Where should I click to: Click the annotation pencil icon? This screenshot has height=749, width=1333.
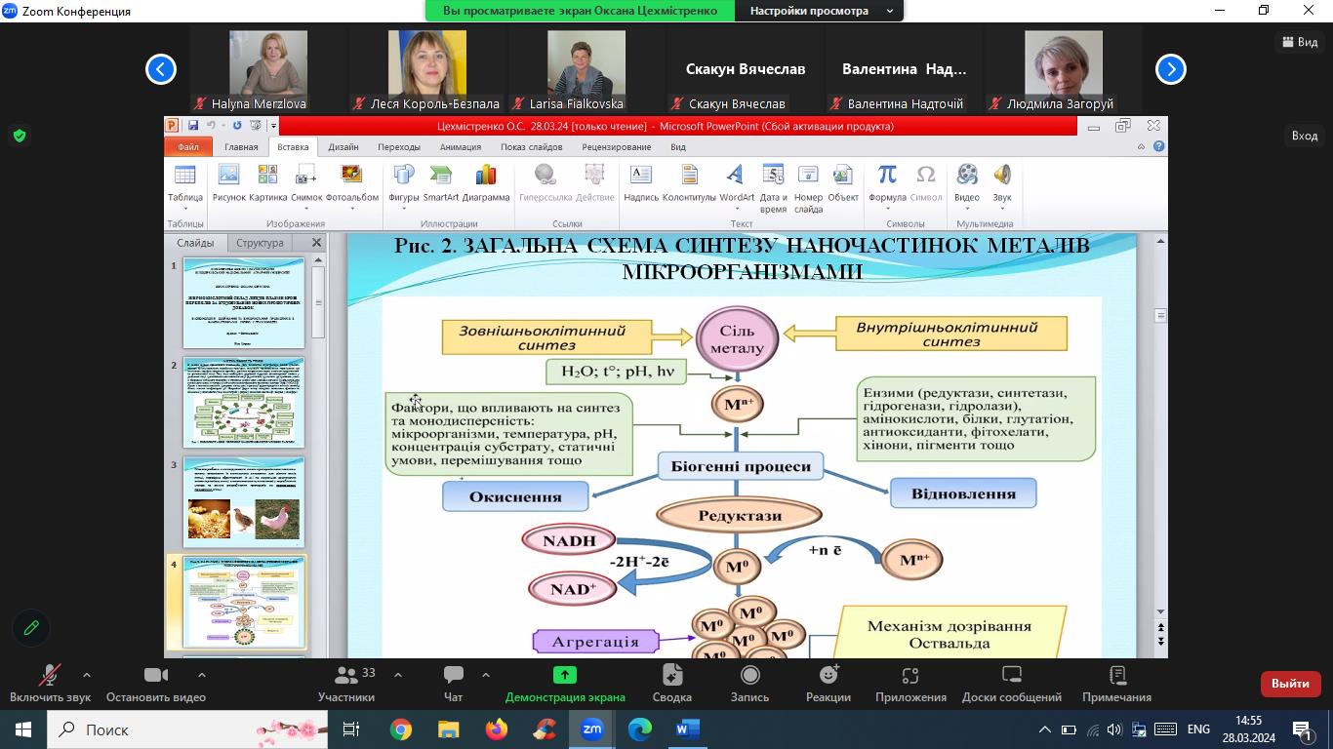[31, 628]
